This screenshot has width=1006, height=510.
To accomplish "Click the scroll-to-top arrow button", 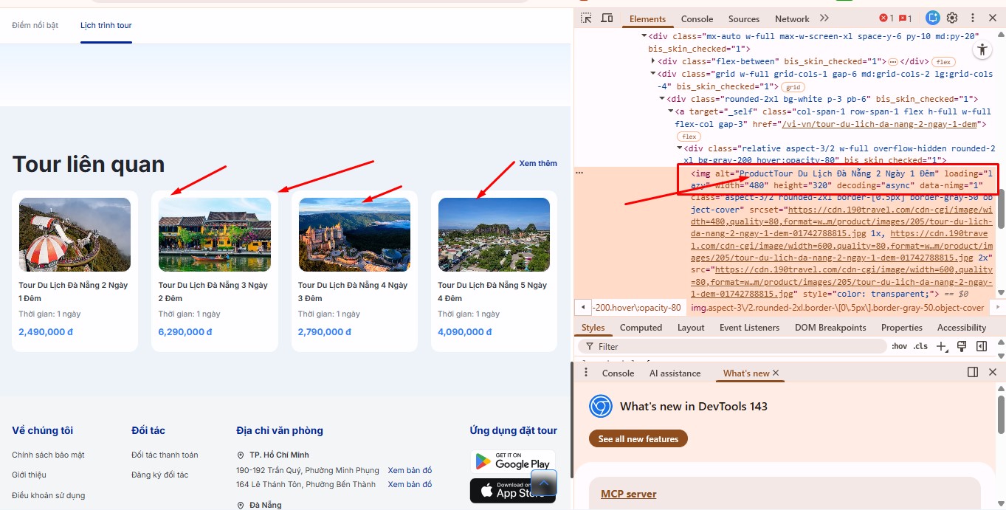I will tap(543, 483).
